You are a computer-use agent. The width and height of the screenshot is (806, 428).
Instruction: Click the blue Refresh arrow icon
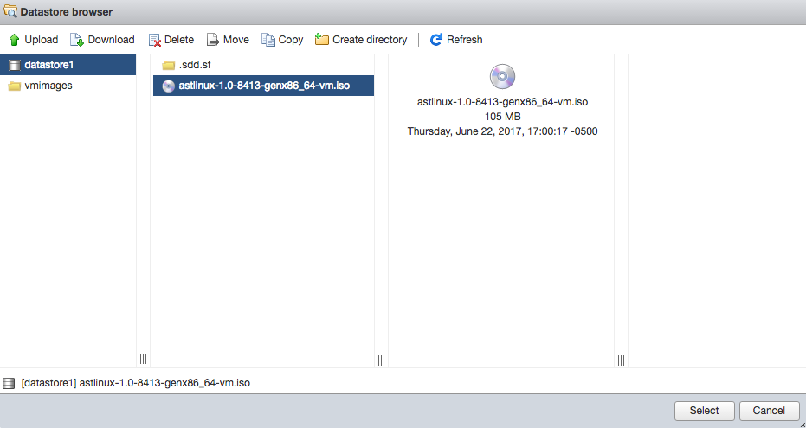pos(436,40)
